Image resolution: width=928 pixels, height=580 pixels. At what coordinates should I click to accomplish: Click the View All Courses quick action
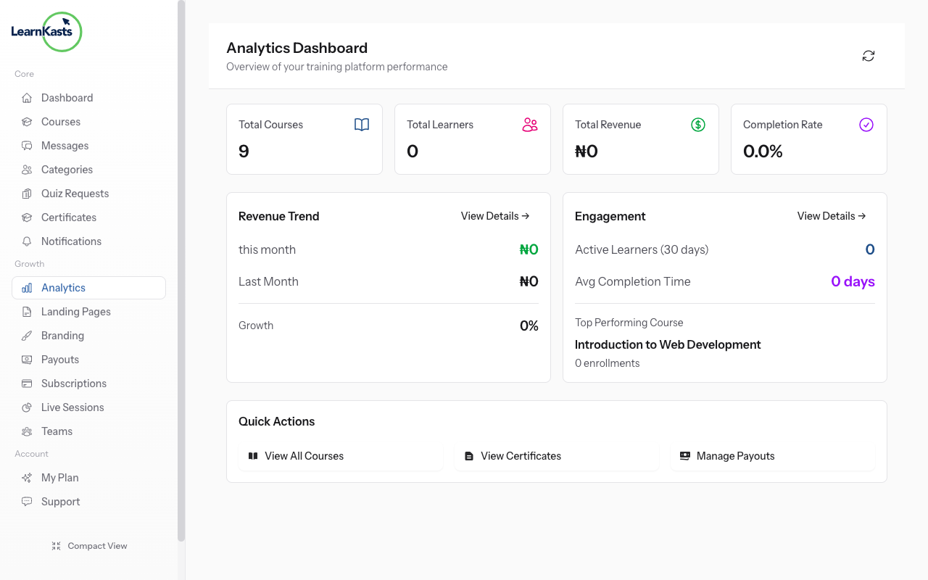[x=341, y=455]
